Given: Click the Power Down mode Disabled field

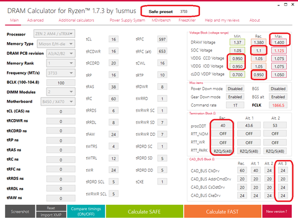Looking at the screenshot, I should coord(235,89).
